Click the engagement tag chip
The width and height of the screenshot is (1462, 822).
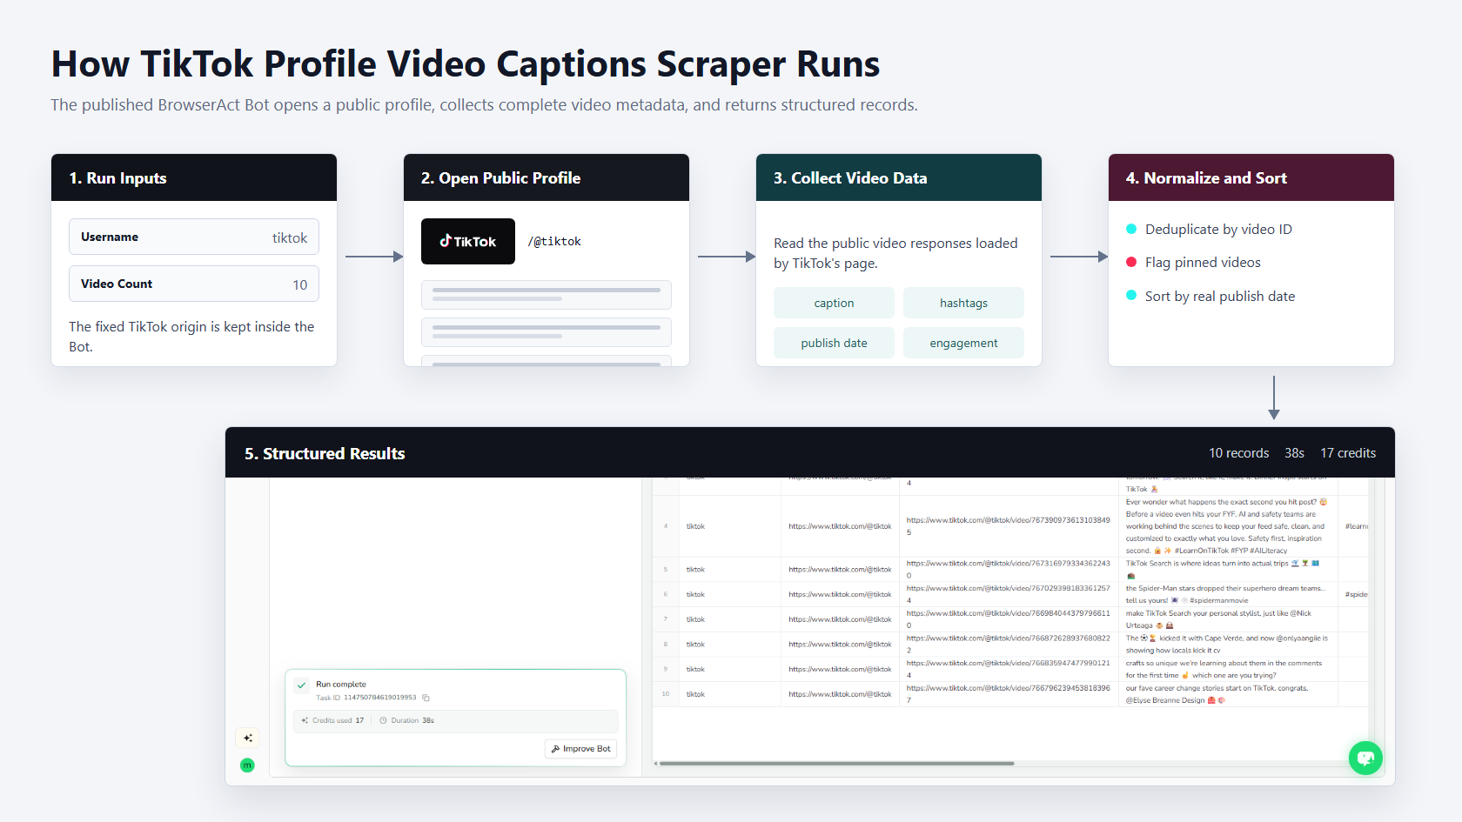pos(963,343)
